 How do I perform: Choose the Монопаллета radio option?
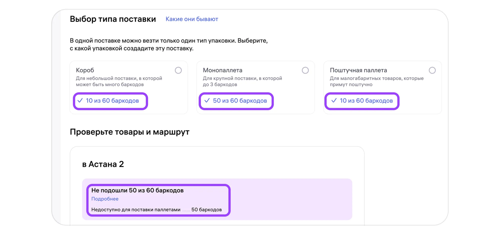pyautogui.click(x=305, y=70)
